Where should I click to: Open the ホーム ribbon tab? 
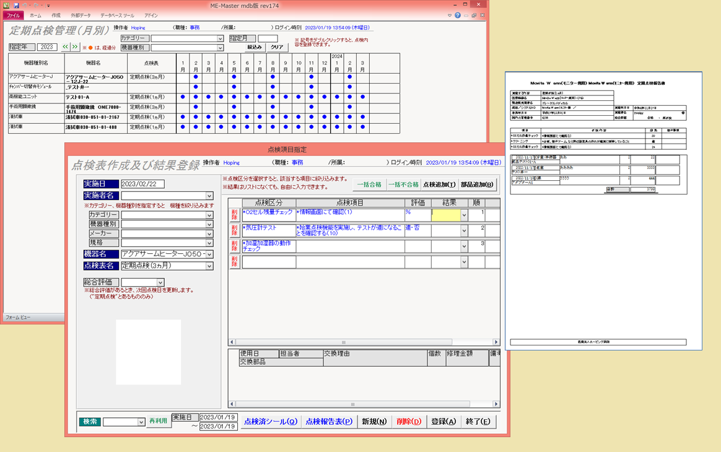[x=35, y=15]
